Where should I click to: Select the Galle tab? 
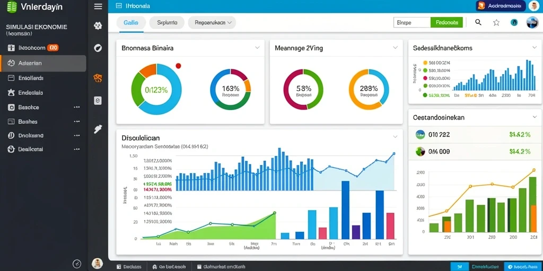(x=131, y=22)
